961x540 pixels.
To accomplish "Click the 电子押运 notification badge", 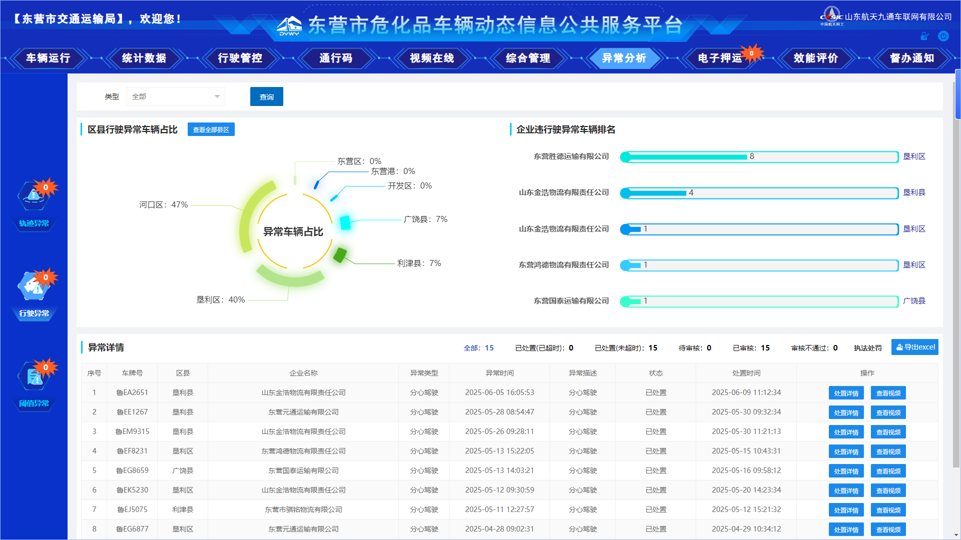I will tap(751, 53).
